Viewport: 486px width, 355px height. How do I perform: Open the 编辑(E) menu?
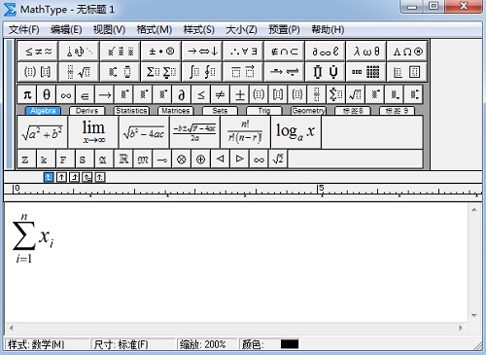[66, 30]
